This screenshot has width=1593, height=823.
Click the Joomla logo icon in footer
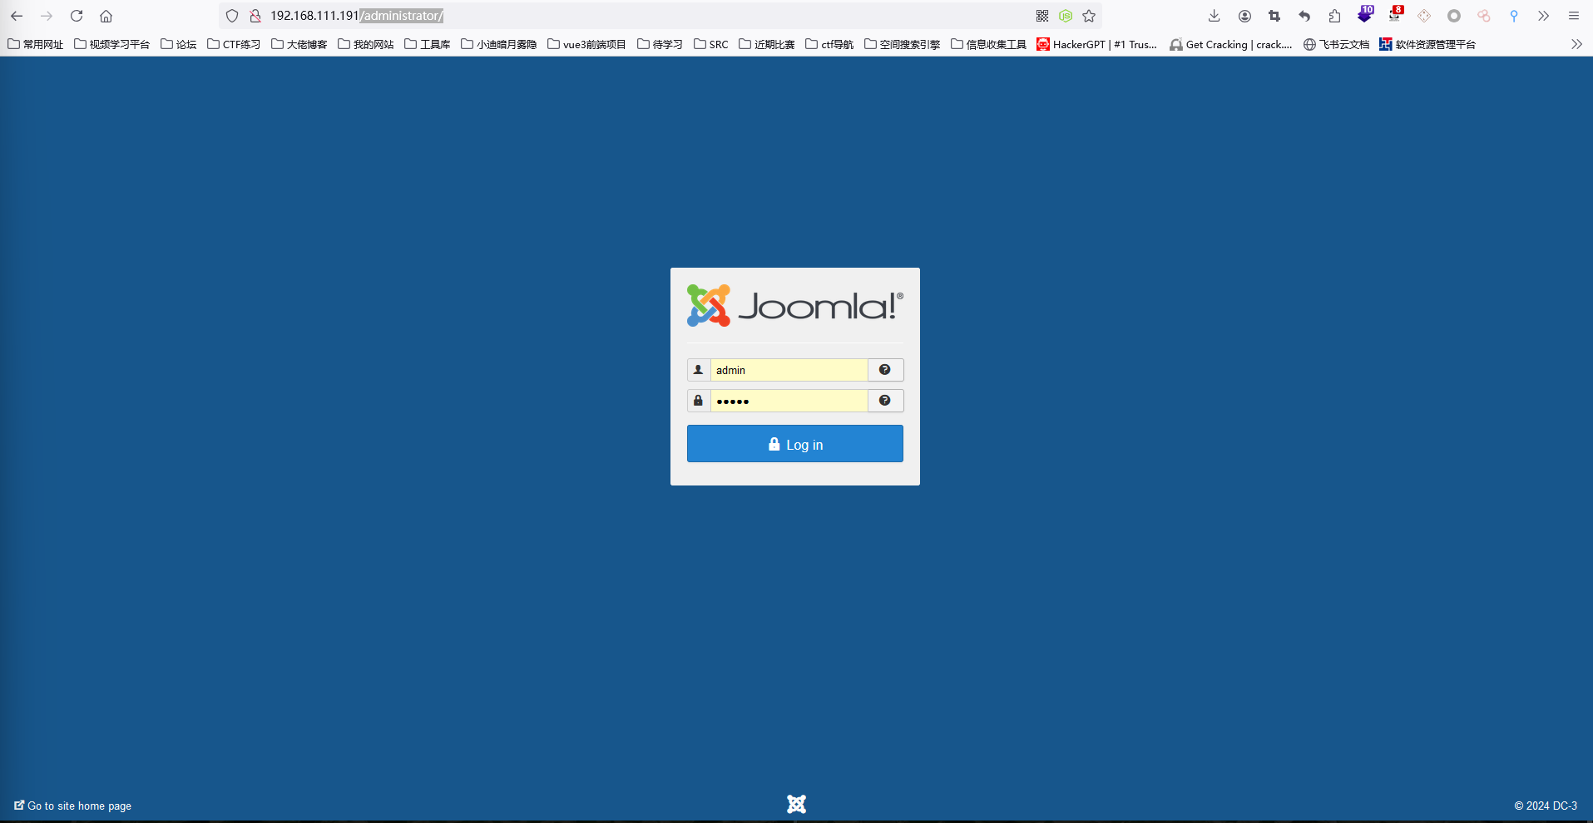(x=796, y=804)
